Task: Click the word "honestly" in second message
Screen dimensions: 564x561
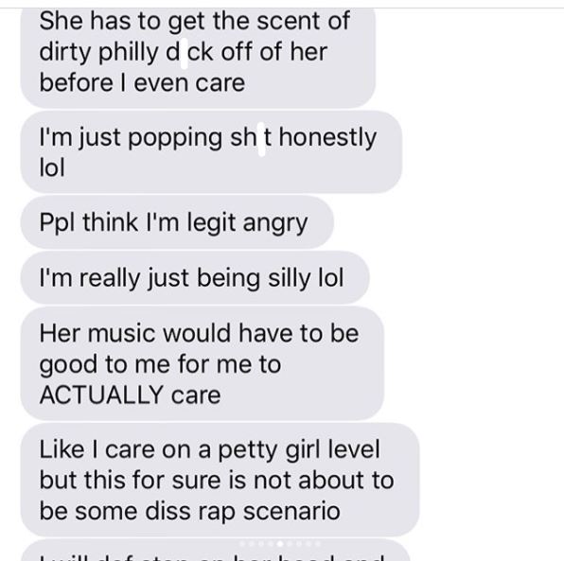Action: [327, 138]
